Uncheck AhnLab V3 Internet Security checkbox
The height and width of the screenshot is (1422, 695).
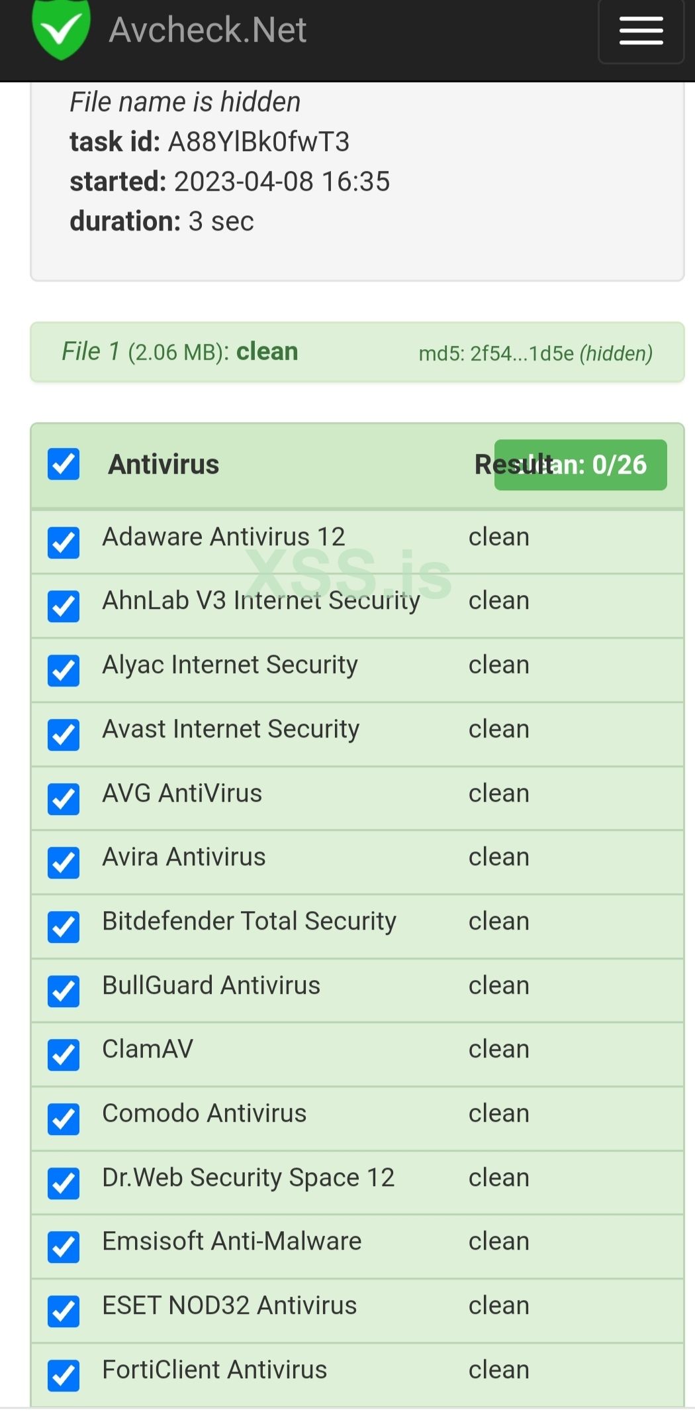[64, 606]
